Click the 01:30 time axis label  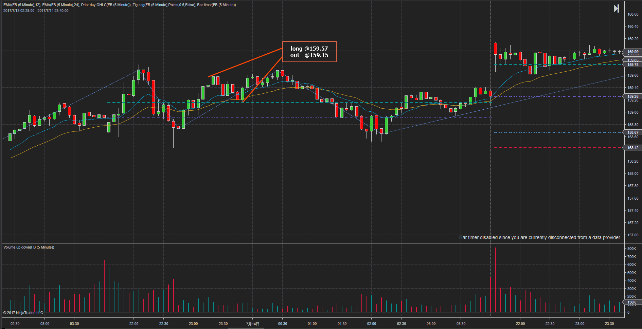(x=342, y=324)
